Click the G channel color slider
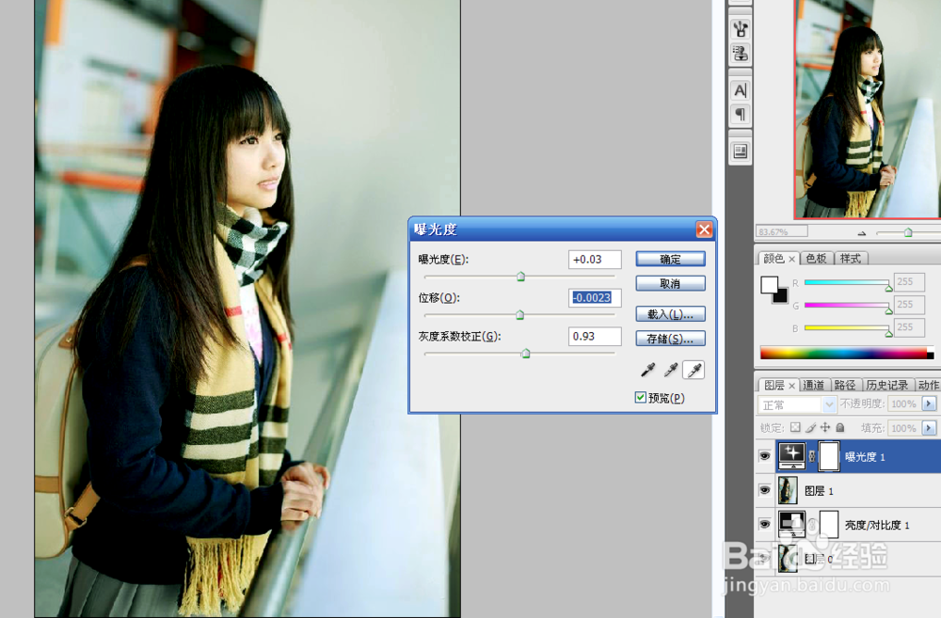This screenshot has height=618, width=941. point(847,306)
